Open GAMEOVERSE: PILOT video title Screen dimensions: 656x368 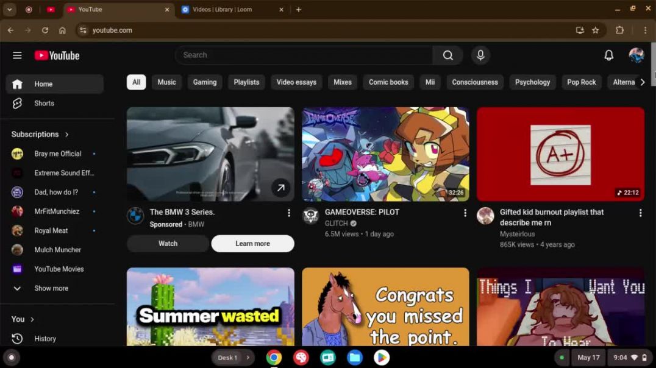pos(362,212)
